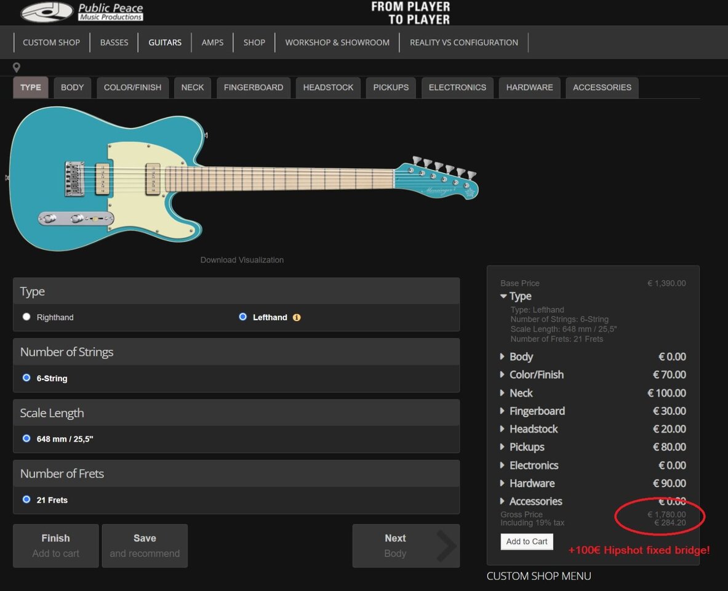The image size is (728, 591).
Task: Switch to the HEADSTOCK tab
Action: coord(328,88)
